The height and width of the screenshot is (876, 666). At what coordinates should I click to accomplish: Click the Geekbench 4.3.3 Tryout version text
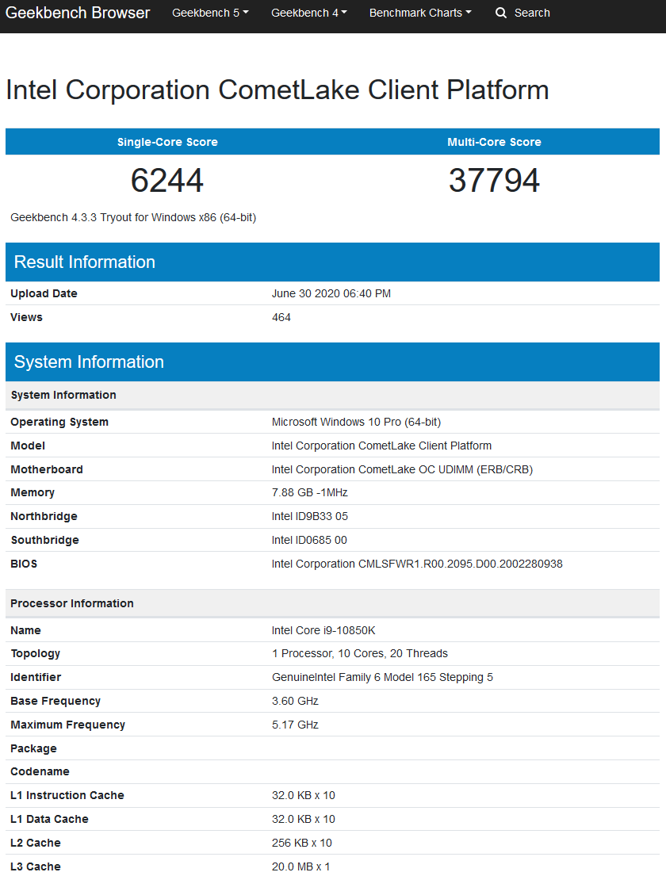pos(133,217)
